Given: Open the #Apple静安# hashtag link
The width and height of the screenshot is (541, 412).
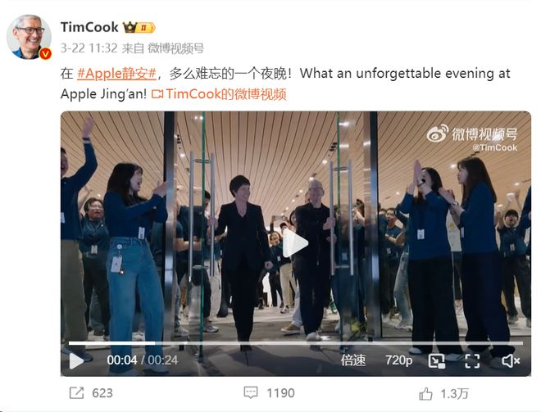Looking at the screenshot, I should [117, 74].
